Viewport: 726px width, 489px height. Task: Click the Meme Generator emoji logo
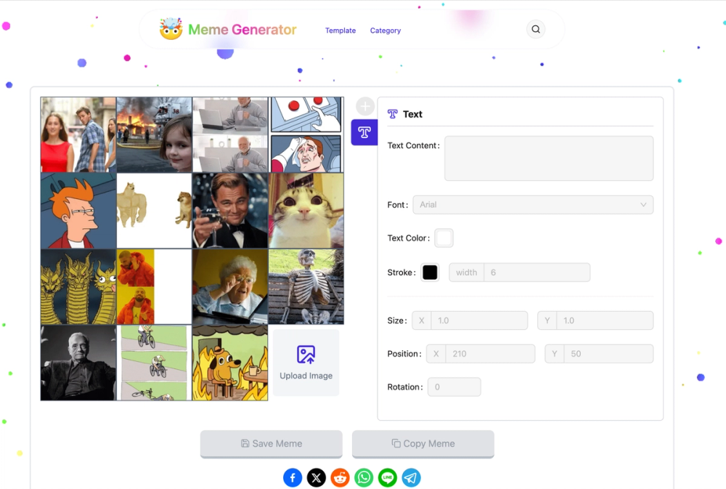pyautogui.click(x=171, y=29)
